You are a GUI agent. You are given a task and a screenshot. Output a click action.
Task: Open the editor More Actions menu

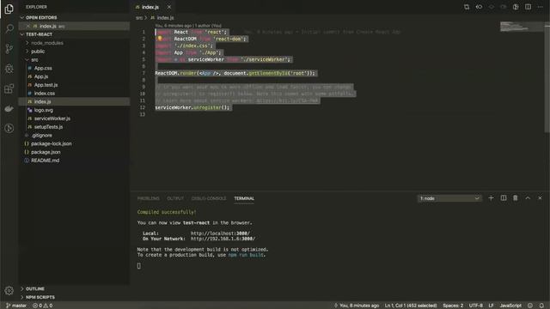click(x=541, y=7)
